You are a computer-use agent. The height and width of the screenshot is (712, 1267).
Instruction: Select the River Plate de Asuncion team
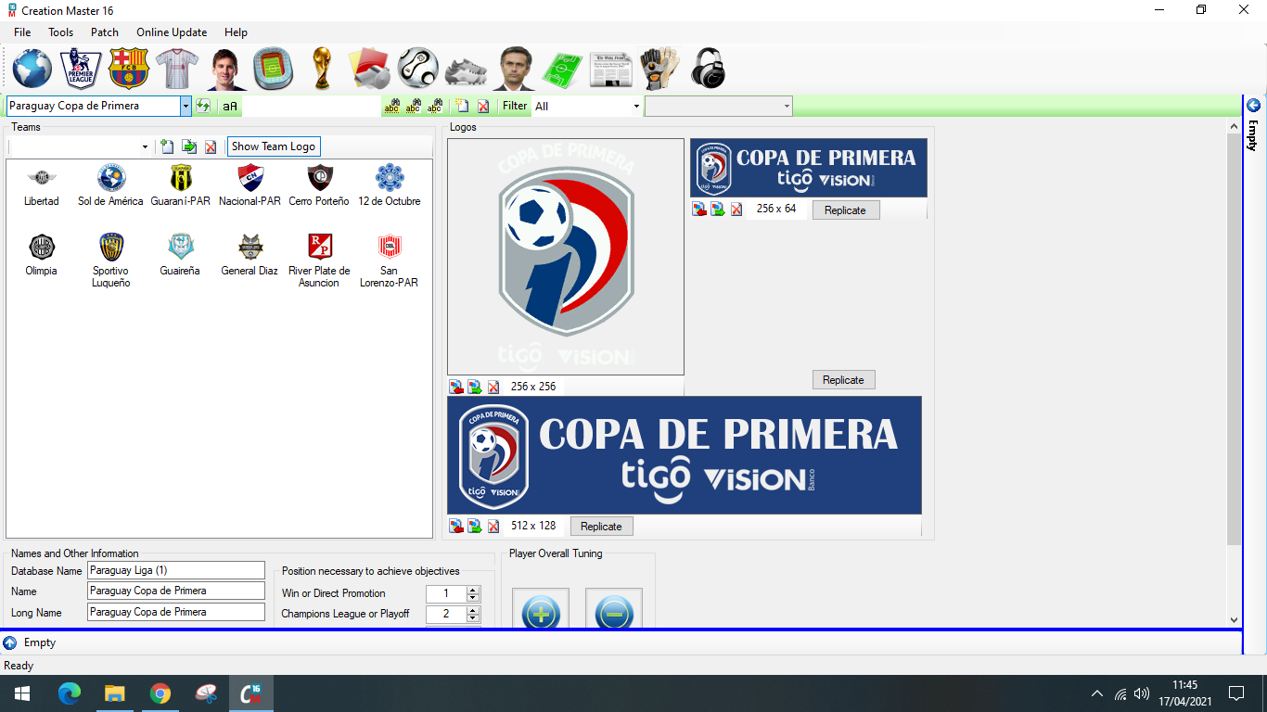click(319, 261)
